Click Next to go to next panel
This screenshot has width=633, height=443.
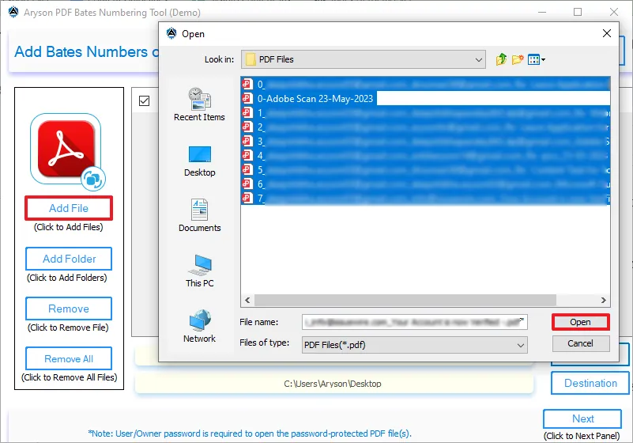(x=582, y=418)
